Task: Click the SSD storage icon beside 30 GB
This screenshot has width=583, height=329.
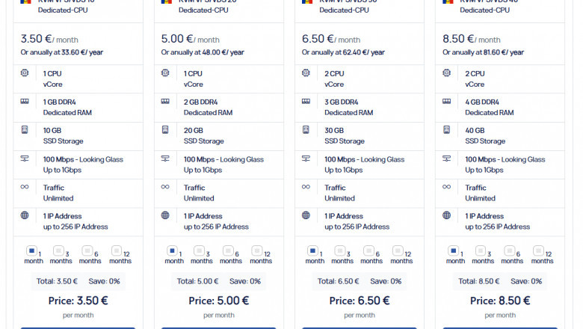Action: pyautogui.click(x=306, y=130)
